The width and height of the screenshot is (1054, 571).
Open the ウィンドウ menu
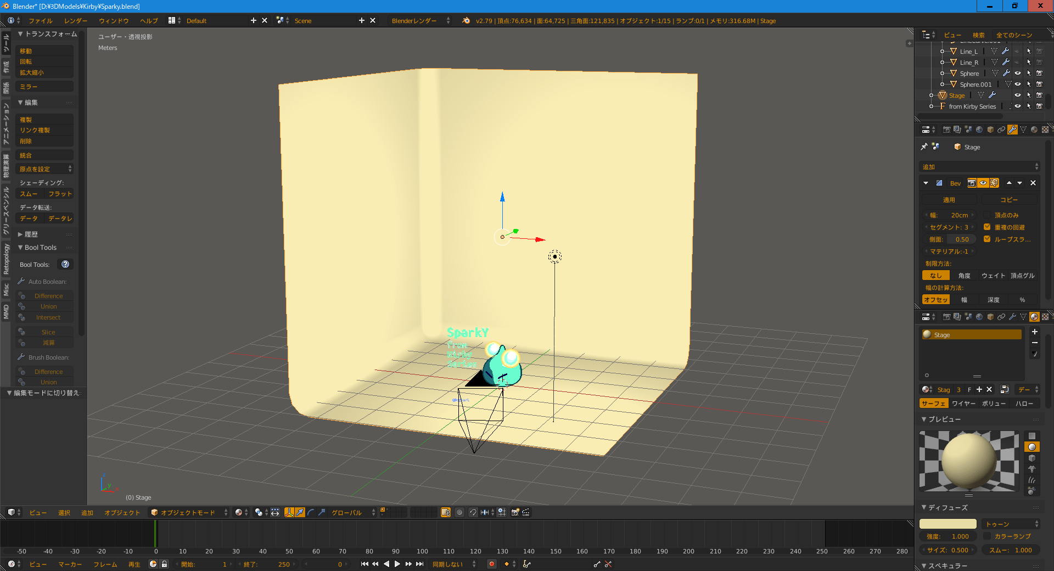coord(114,21)
